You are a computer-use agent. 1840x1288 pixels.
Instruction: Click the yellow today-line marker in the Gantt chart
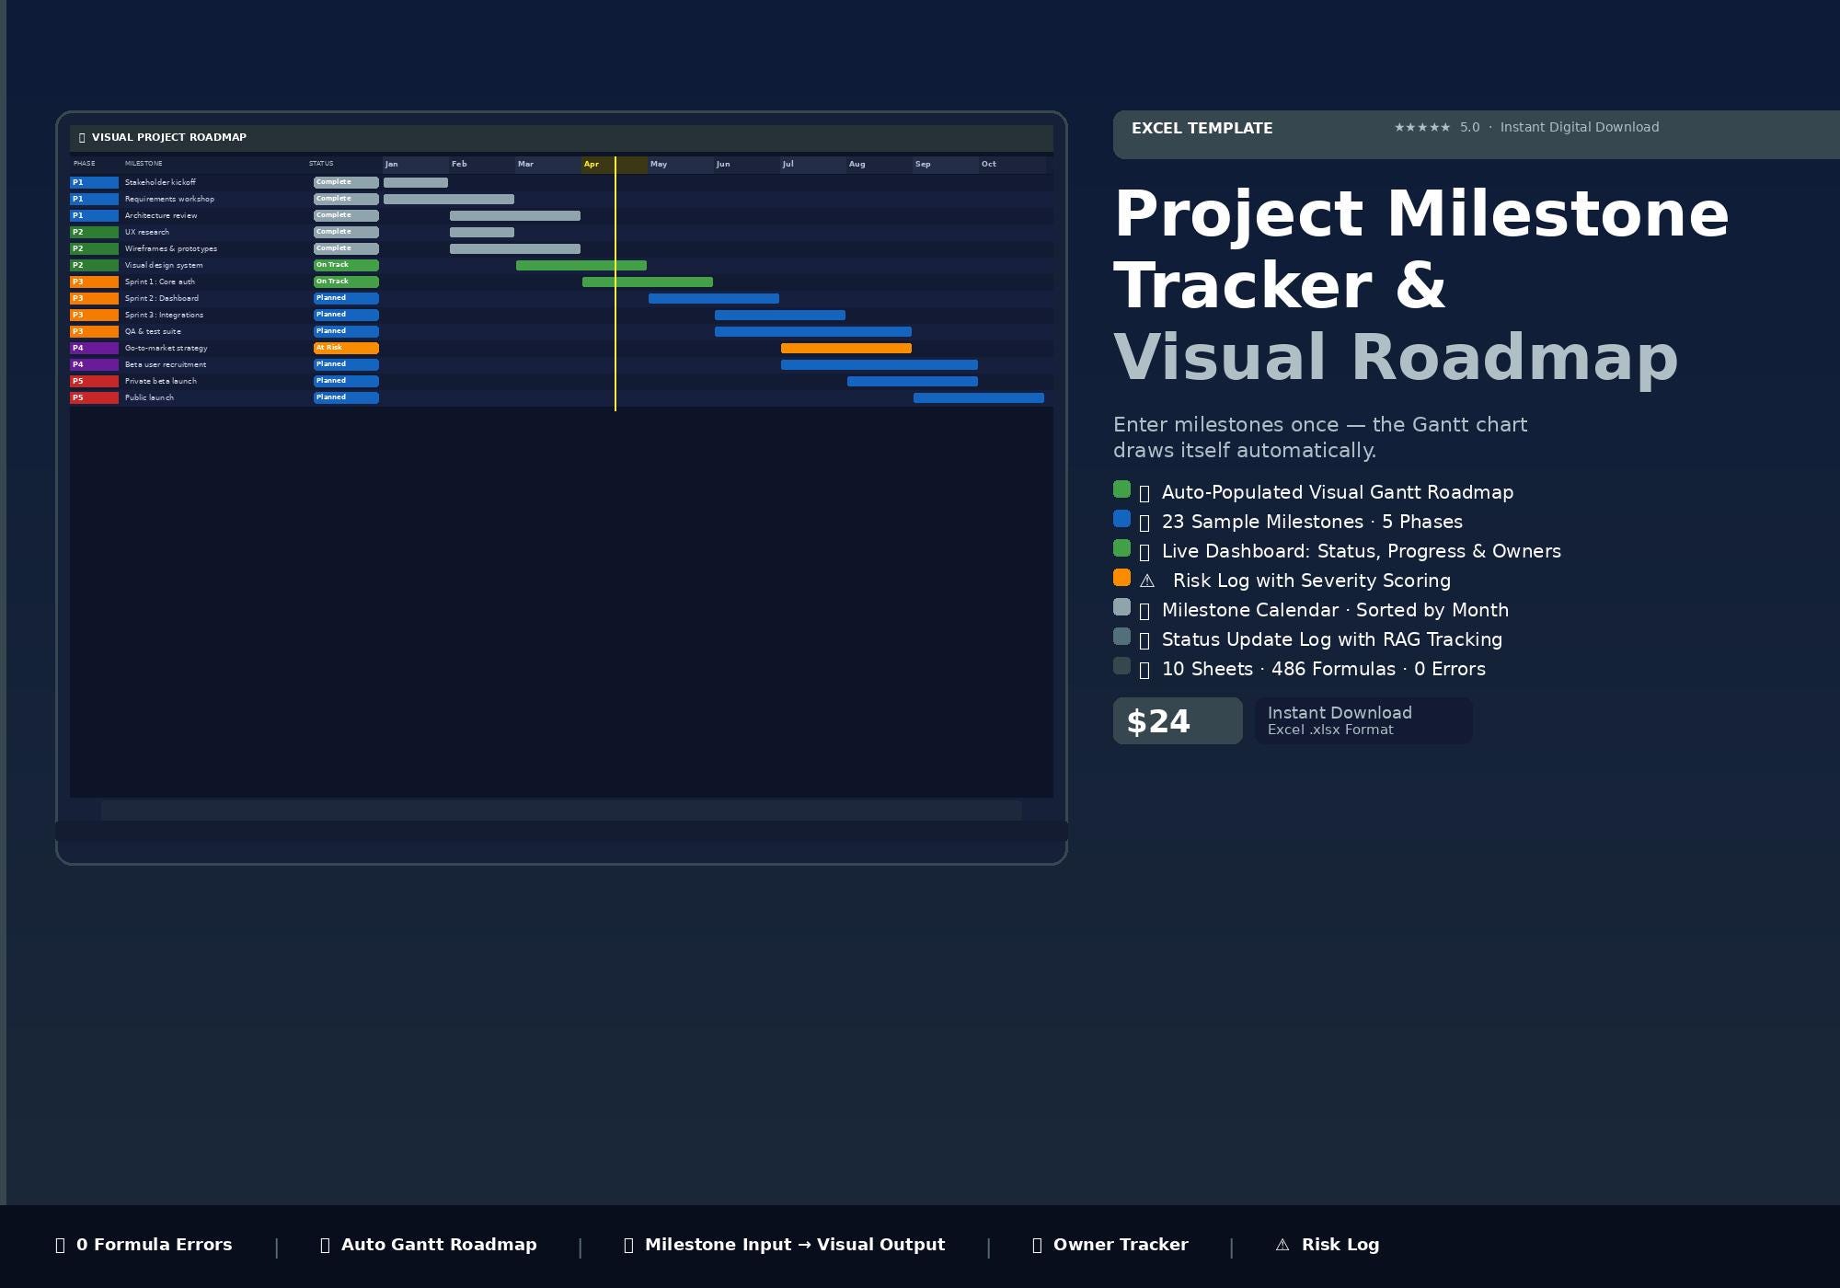[x=615, y=283]
